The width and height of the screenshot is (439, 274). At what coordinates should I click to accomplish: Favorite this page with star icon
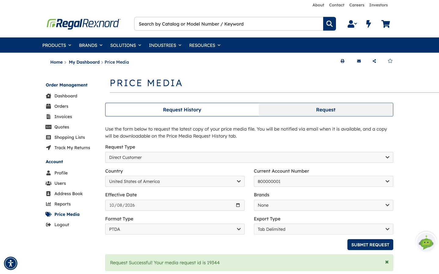(x=390, y=61)
